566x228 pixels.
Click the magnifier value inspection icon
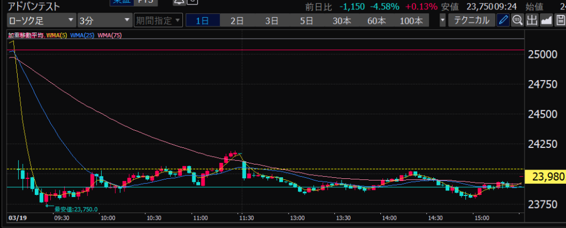tap(517, 21)
